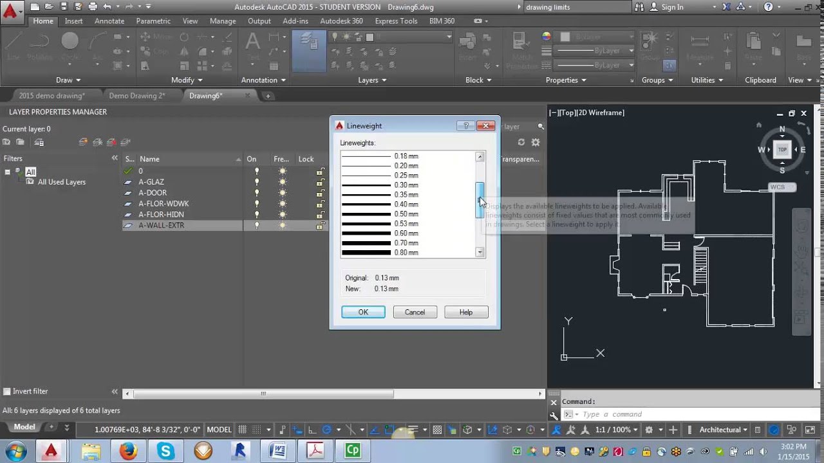
Task: Click the Save icon in Quick Access toolbar
Action: coord(64,7)
